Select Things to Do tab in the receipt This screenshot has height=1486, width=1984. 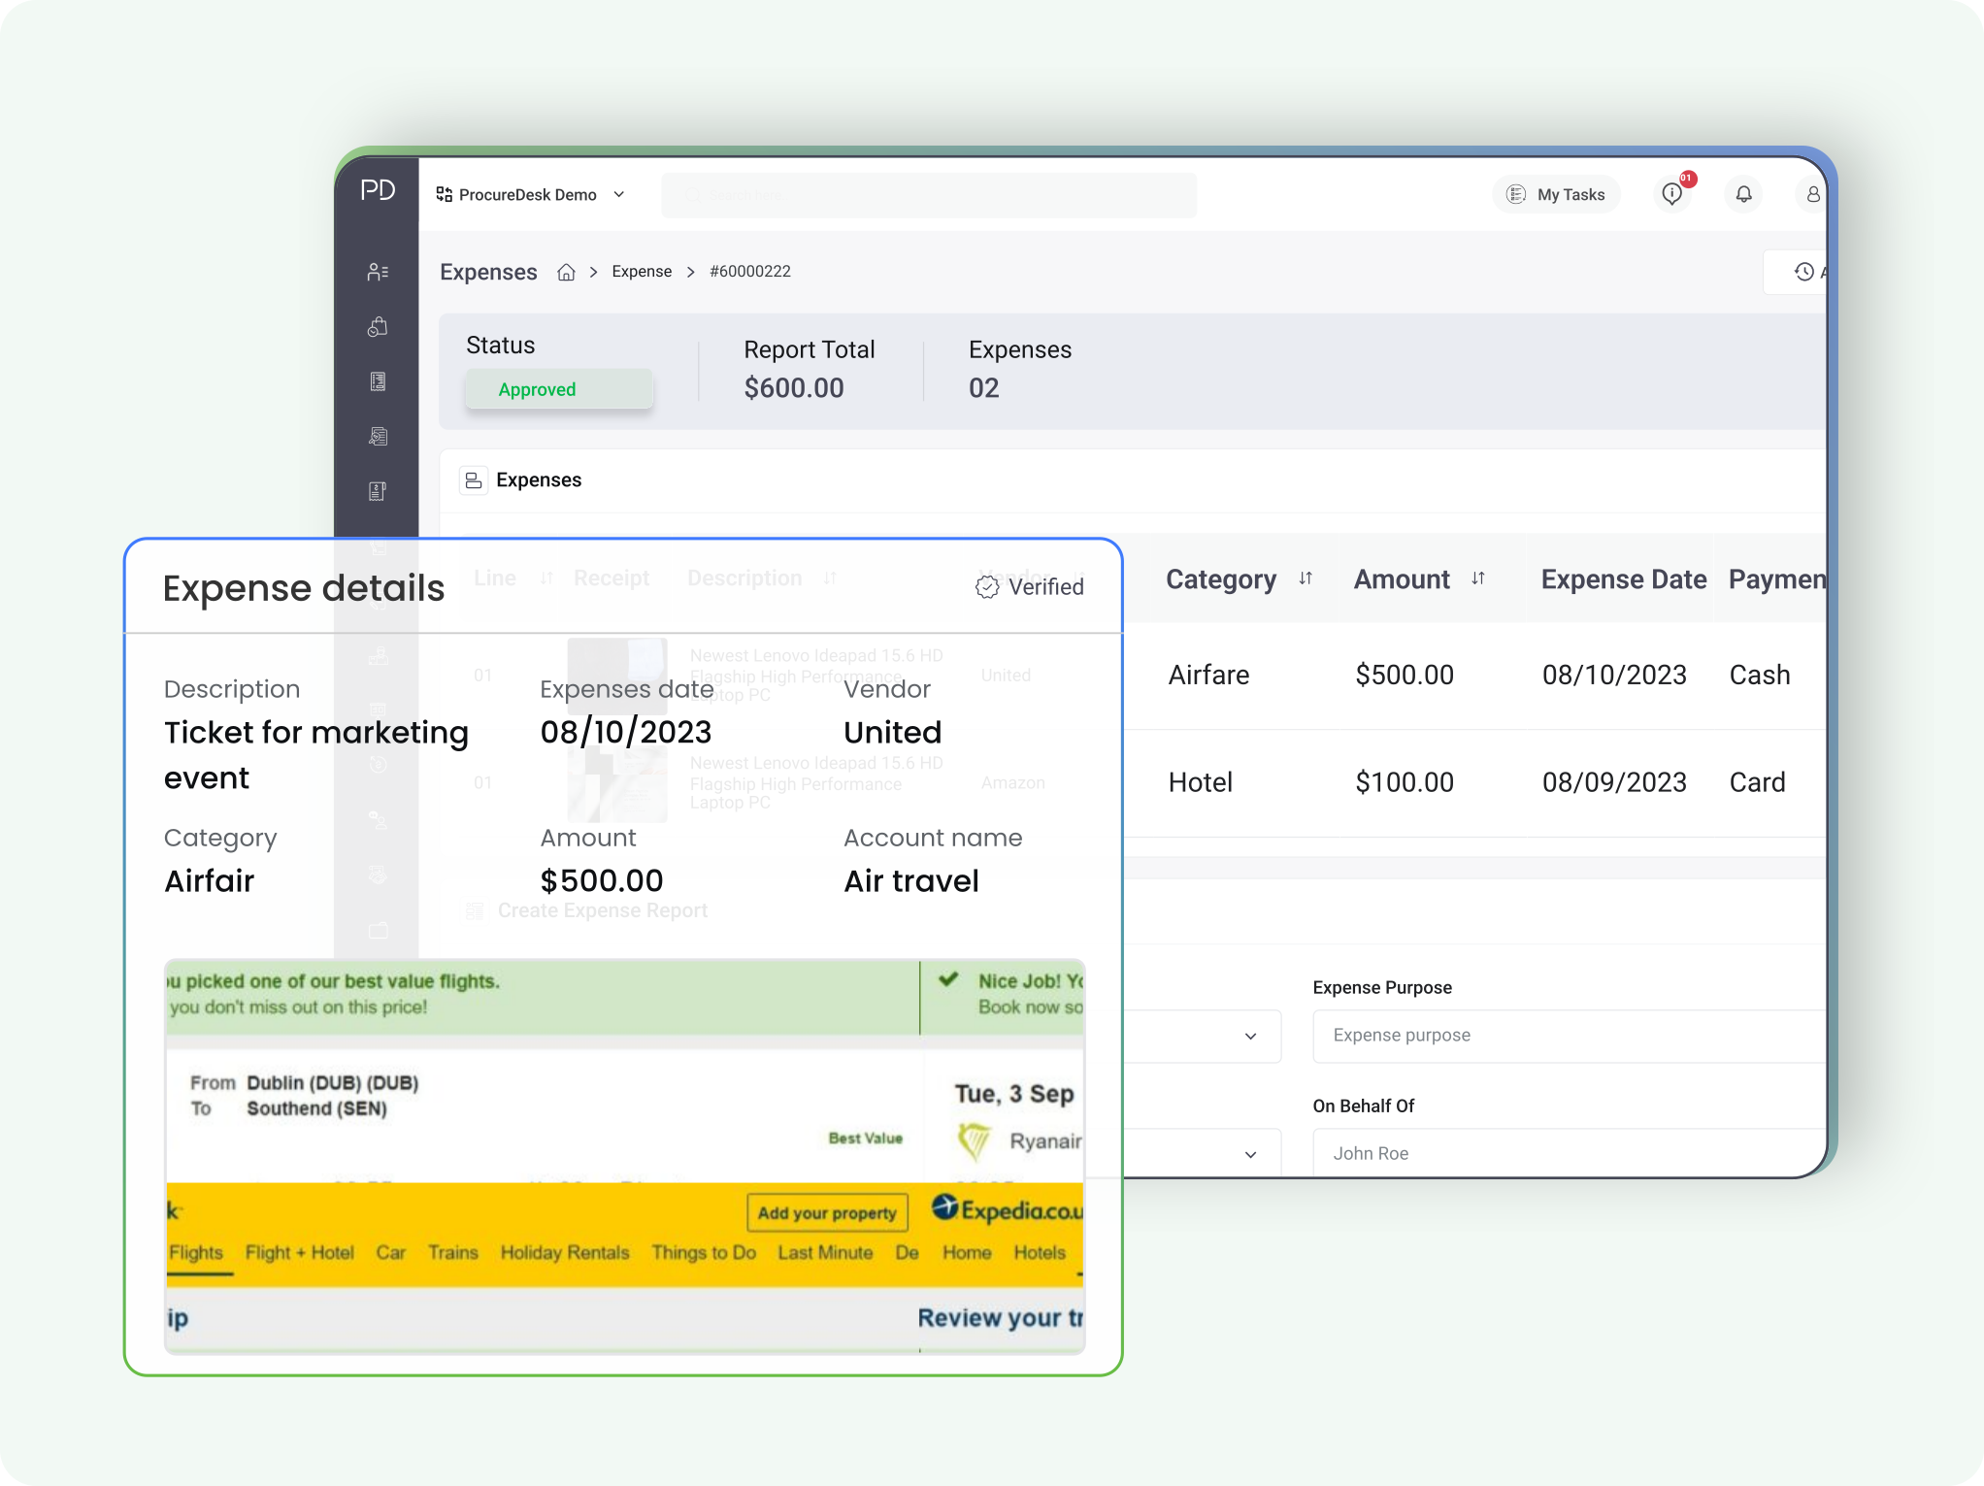704,1253
